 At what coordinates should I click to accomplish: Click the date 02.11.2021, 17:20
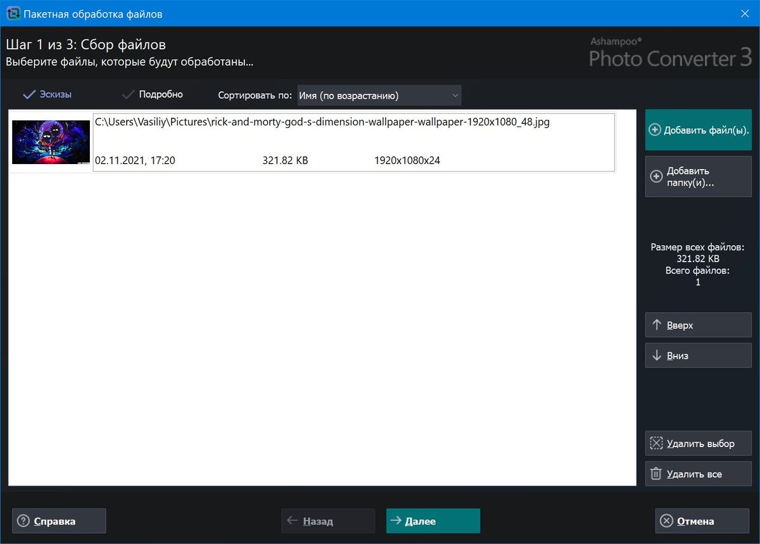pos(135,161)
